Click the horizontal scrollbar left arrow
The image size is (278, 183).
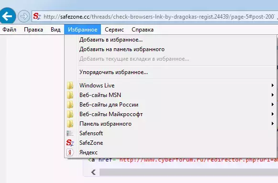click(x=94, y=172)
